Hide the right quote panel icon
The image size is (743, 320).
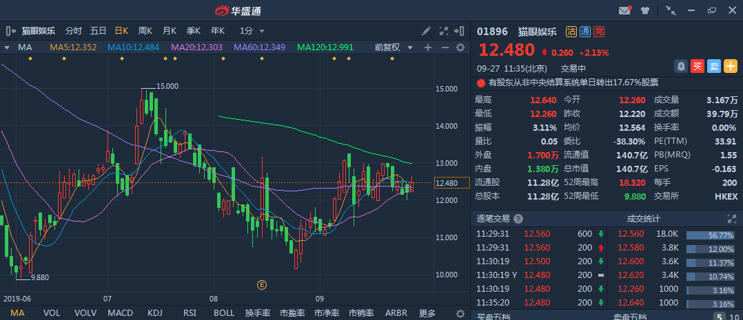click(459, 31)
